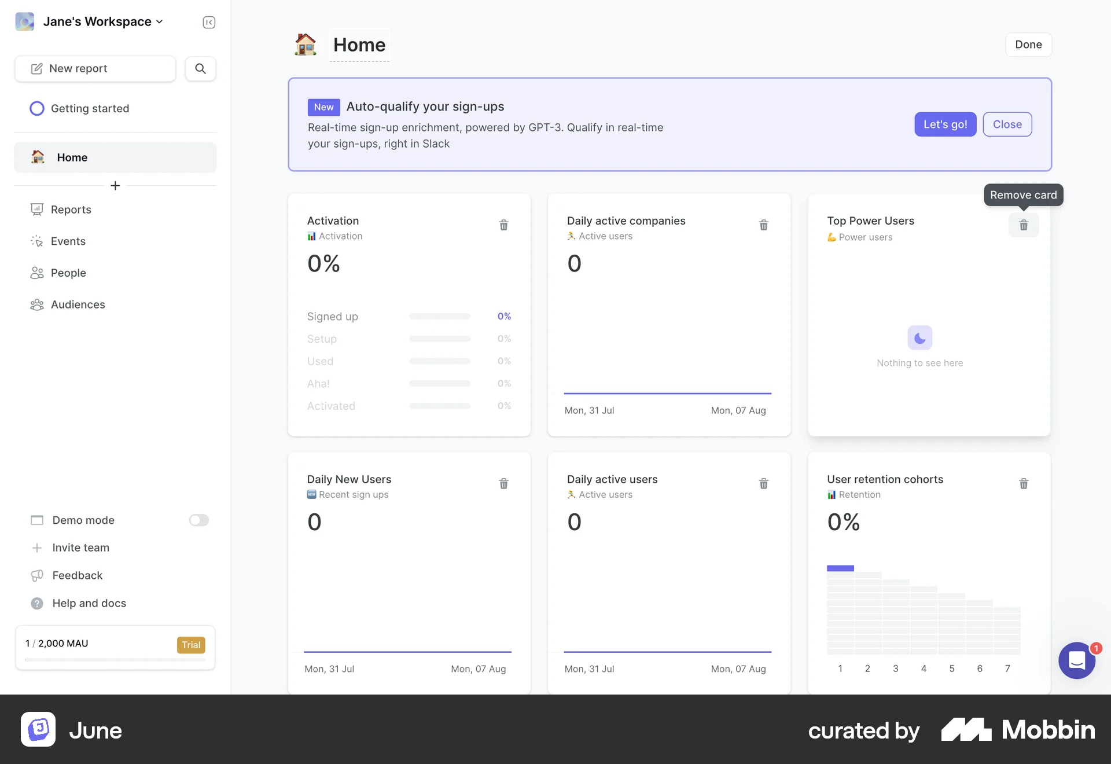
Task: Remove the Activation card with its trash icon
Action: pos(503,225)
